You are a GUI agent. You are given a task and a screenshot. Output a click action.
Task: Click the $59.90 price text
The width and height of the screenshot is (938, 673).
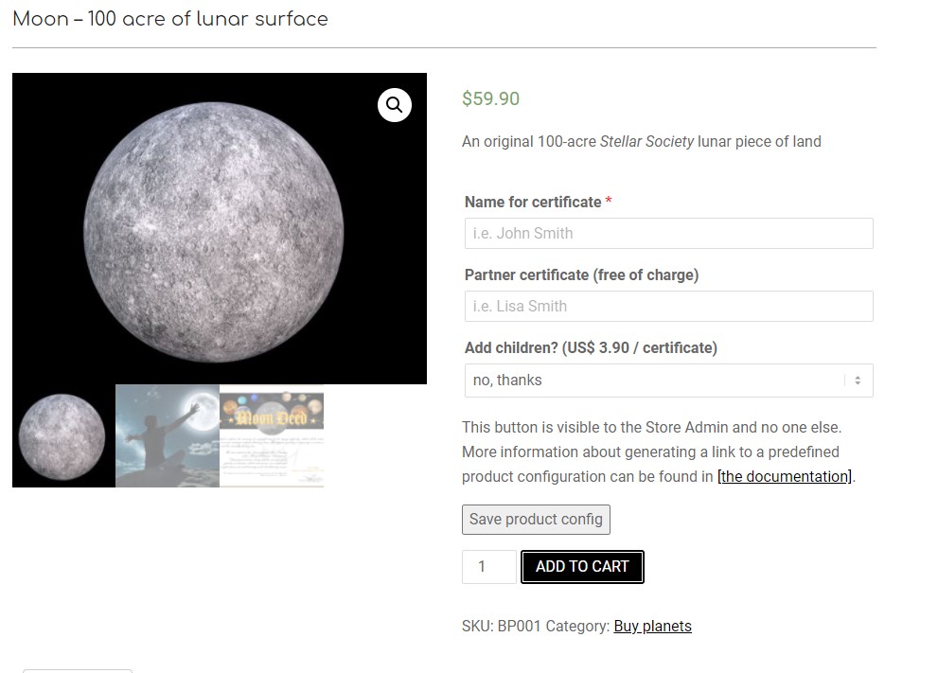(490, 98)
